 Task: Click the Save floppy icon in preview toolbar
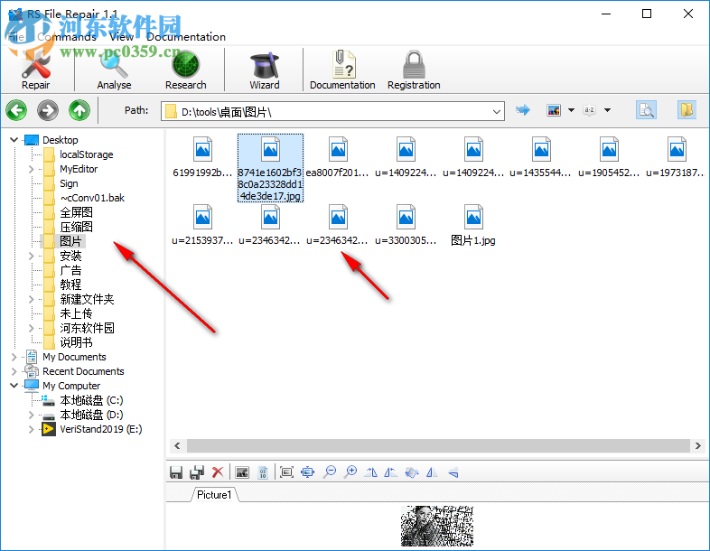point(176,472)
